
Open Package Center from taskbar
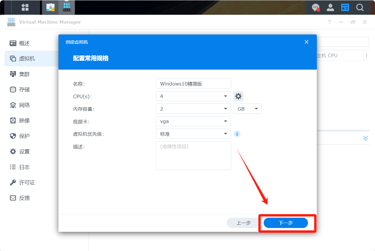click(x=50, y=7)
